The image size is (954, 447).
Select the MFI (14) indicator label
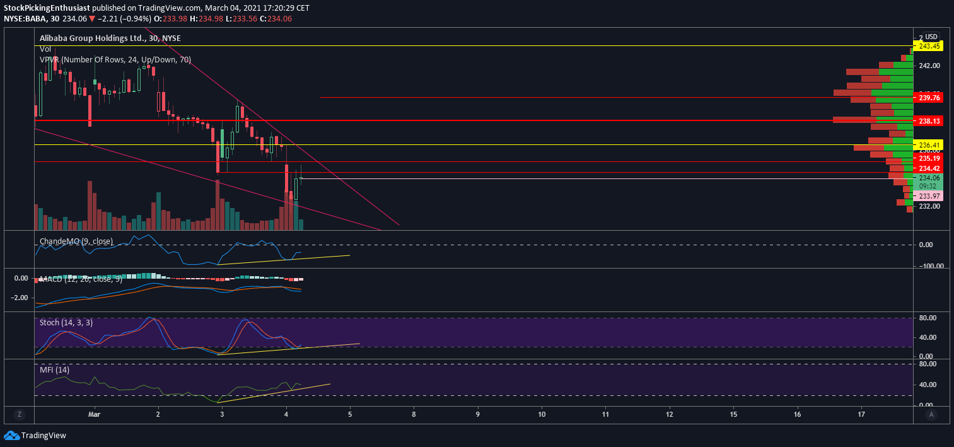(x=54, y=369)
